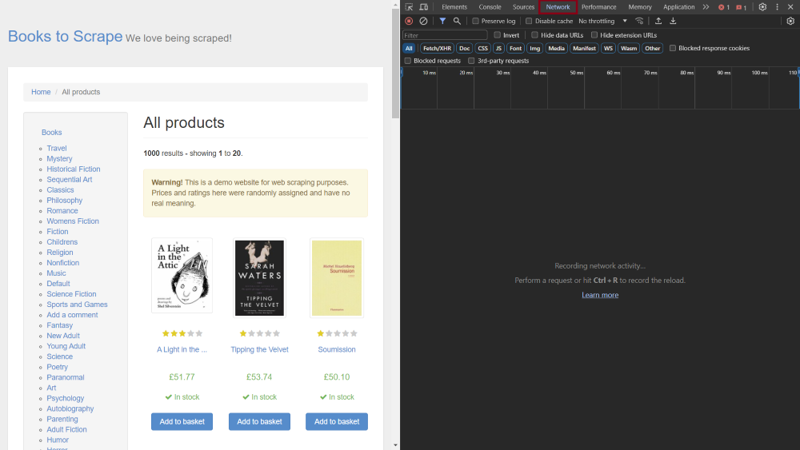Open network conditions wifi icon
This screenshot has width=800, height=450.
(639, 21)
